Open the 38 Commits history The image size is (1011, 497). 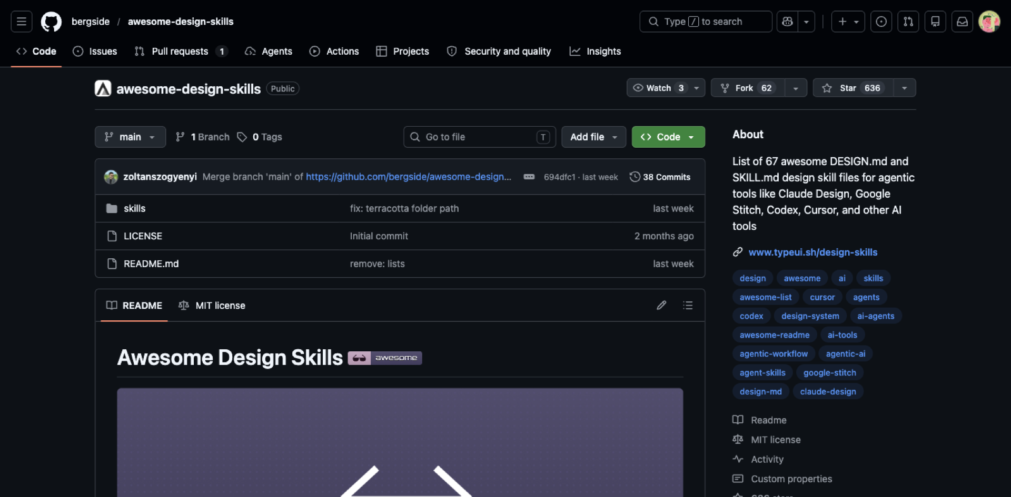660,177
